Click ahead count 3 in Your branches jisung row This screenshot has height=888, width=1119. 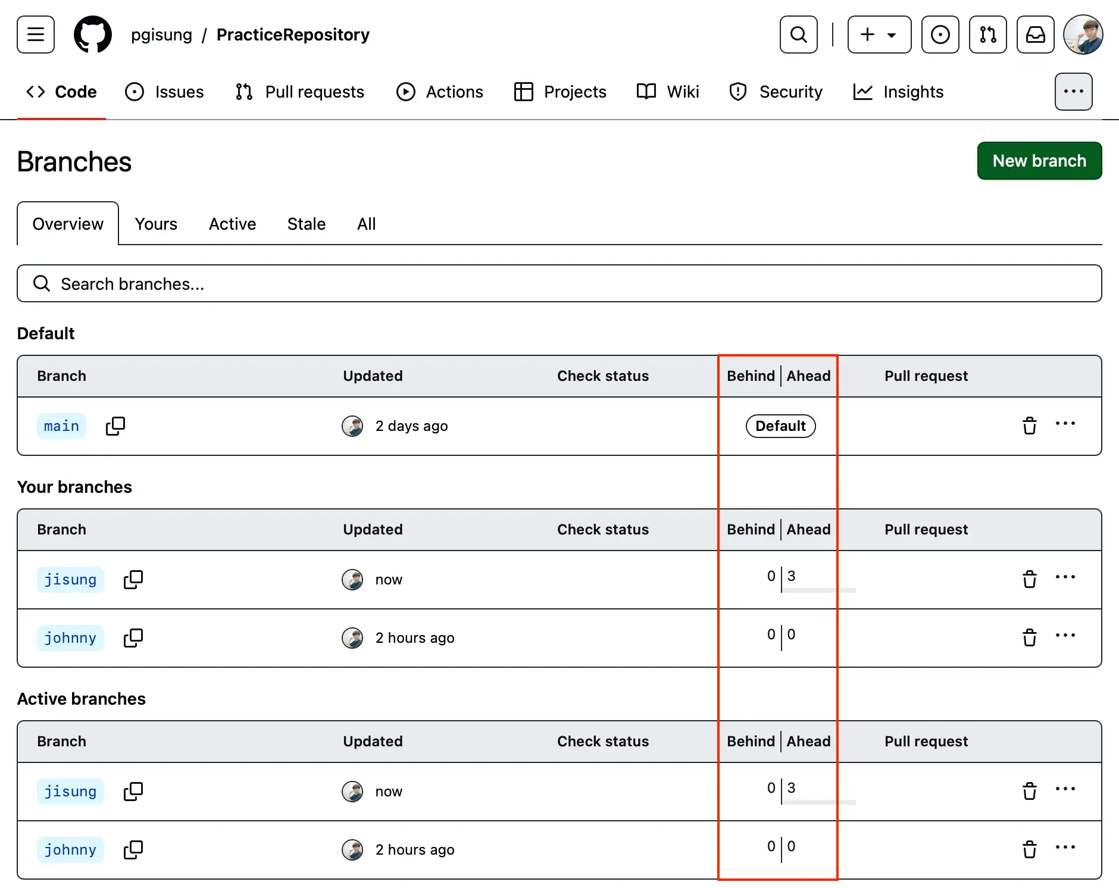(x=791, y=576)
